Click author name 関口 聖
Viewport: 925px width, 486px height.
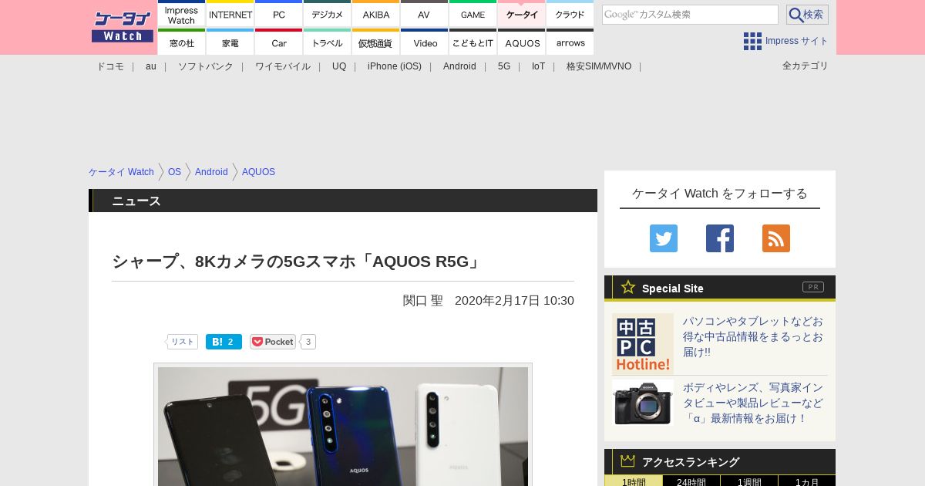(x=423, y=300)
